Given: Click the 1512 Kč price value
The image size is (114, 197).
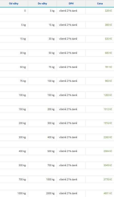Looking at the screenshot, I should 108,109.
